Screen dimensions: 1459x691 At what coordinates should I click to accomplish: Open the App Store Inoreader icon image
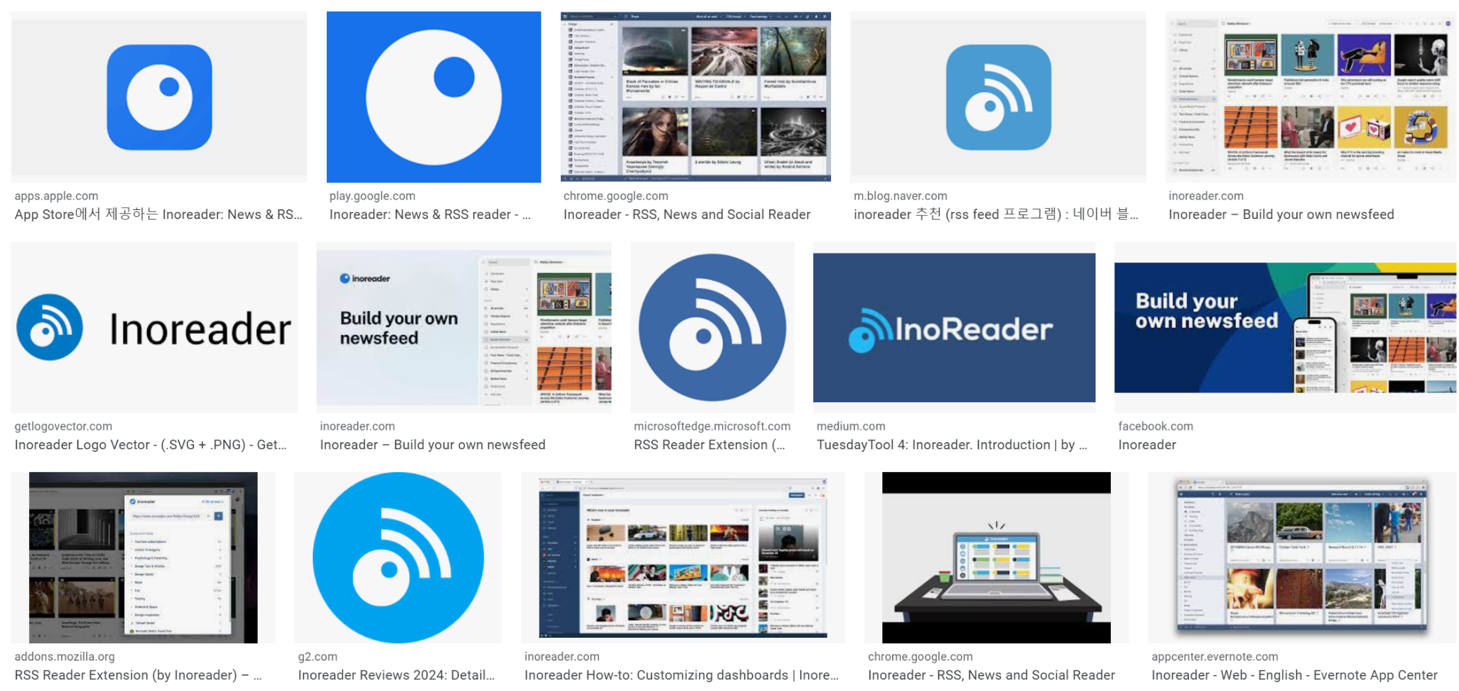coord(159,97)
